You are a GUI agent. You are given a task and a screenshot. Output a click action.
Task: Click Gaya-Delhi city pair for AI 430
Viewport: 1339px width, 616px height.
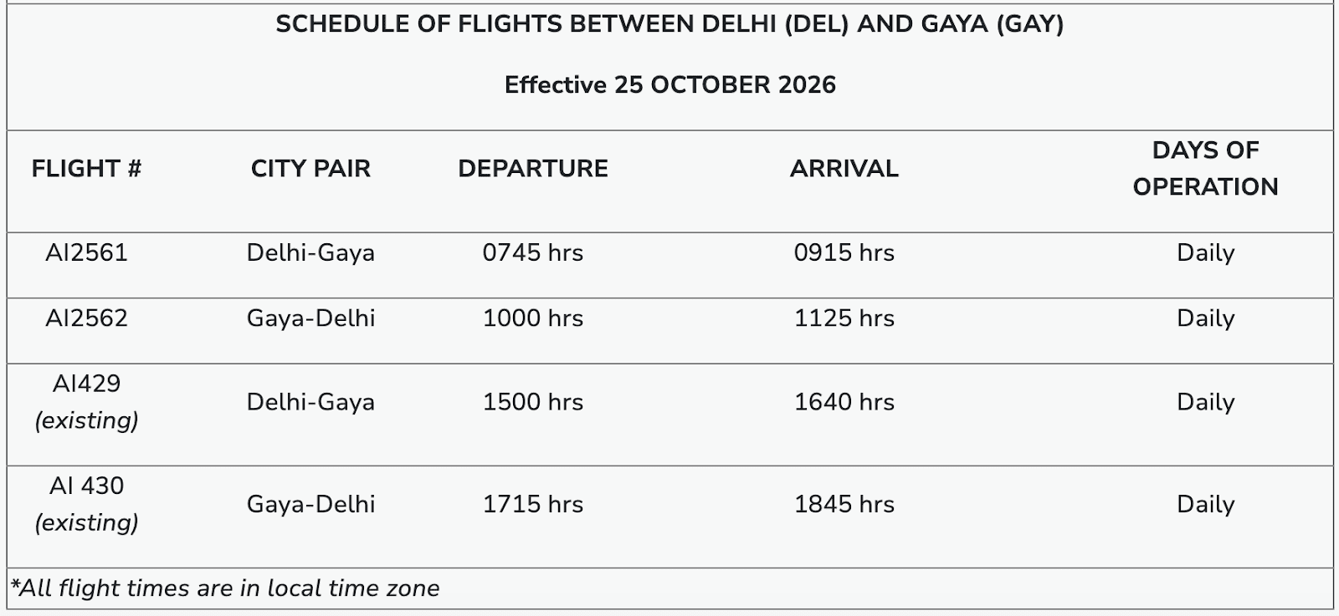pos(310,505)
